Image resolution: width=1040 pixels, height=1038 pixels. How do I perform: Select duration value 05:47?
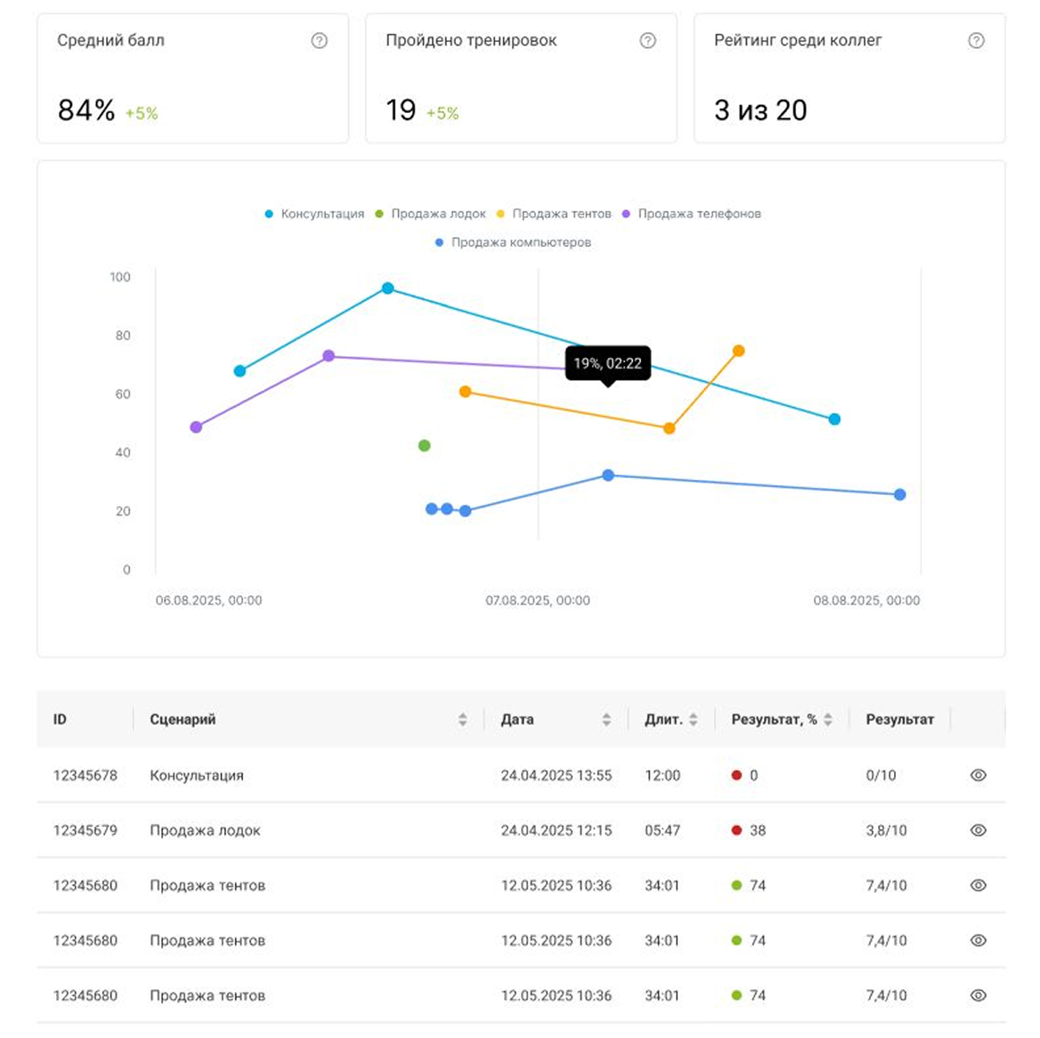(x=662, y=831)
